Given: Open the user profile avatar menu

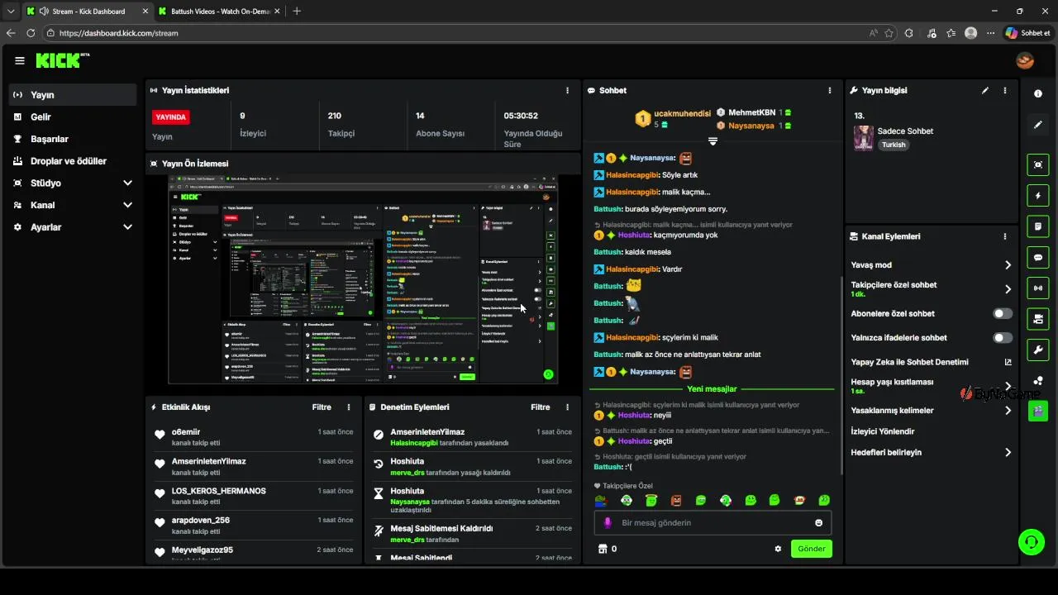Looking at the screenshot, I should 1025,60.
